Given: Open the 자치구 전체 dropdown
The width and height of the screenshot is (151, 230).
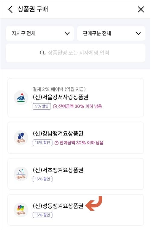Looking at the screenshot, I should pyautogui.click(x=40, y=34).
